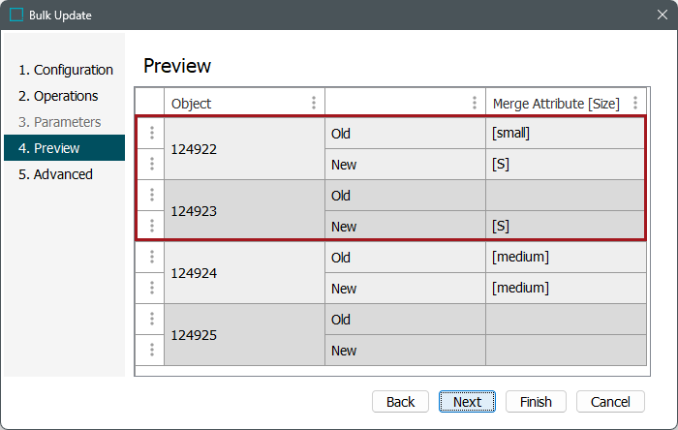This screenshot has height=430, width=678.
Task: Go to the 1. Configuration step
Action: pyautogui.click(x=66, y=70)
